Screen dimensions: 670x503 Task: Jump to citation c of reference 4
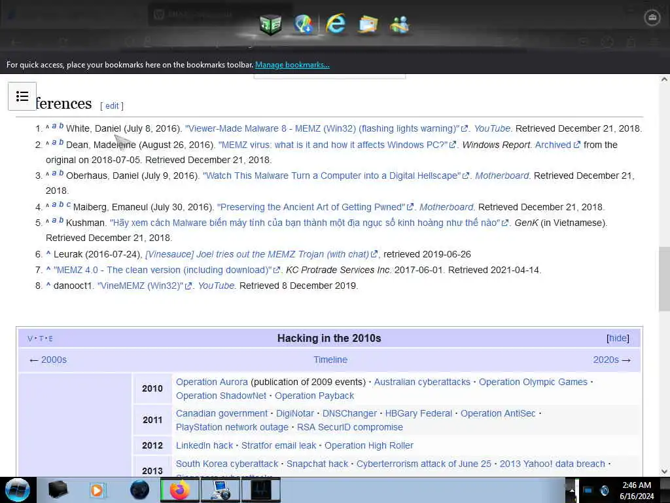[x=68, y=204]
